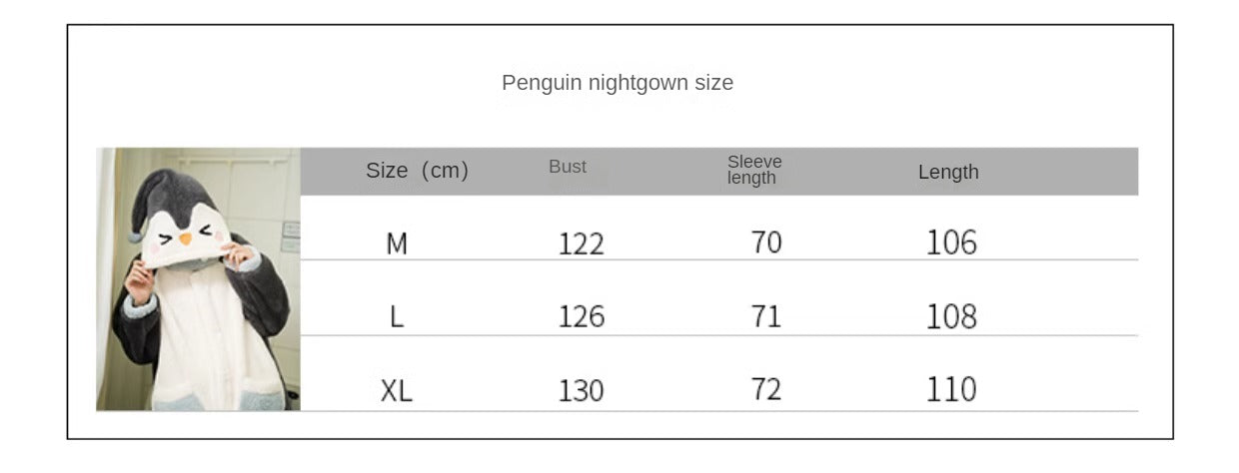This screenshot has height=473, width=1239.
Task: Pick length value 108
Action: coord(951,316)
